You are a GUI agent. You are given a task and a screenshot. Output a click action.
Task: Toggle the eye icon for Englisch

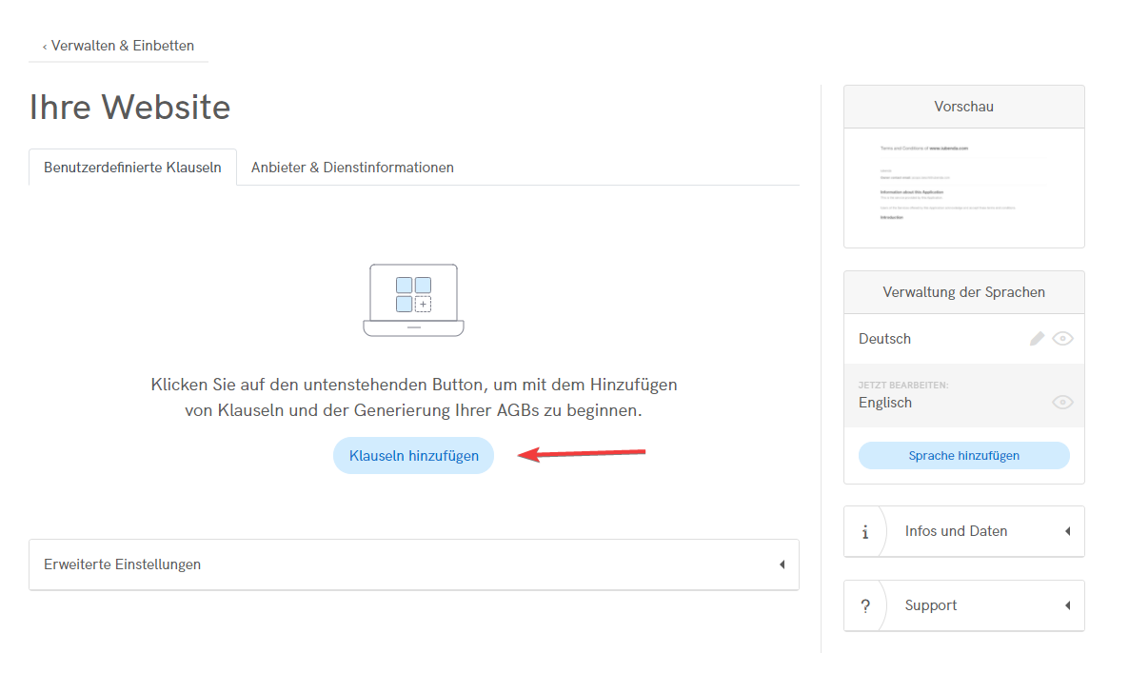click(1062, 403)
